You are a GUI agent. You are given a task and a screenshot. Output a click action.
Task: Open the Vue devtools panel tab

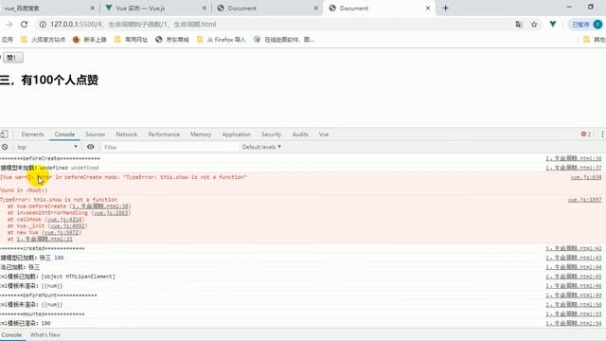(324, 135)
